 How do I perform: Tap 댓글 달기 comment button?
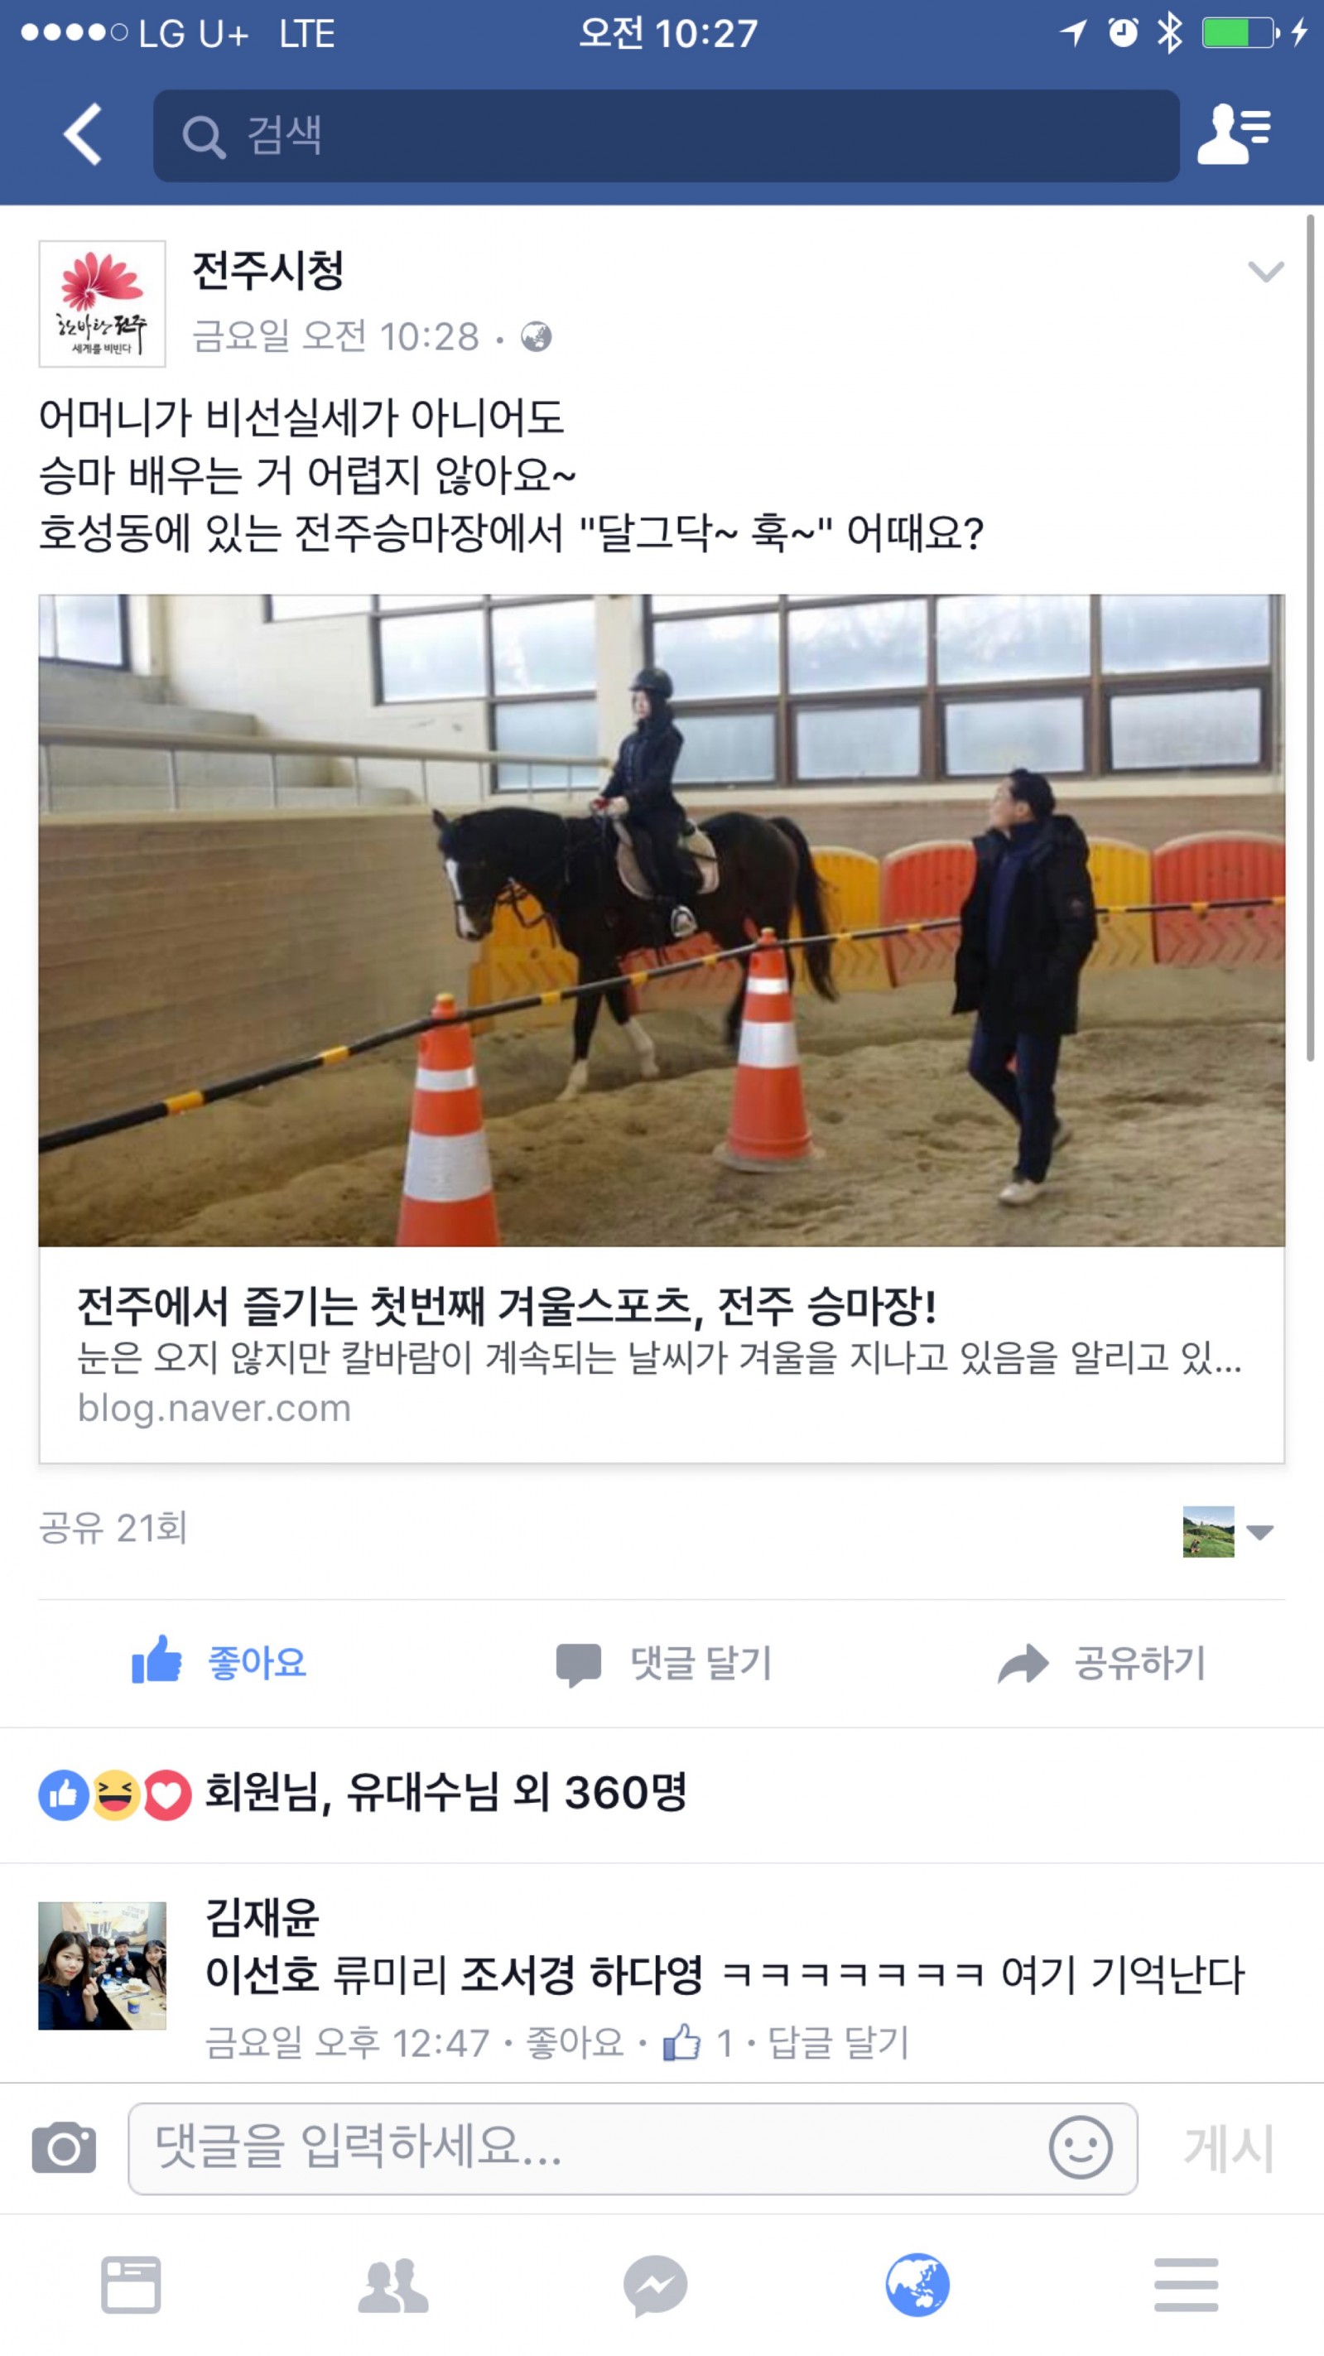665,1663
